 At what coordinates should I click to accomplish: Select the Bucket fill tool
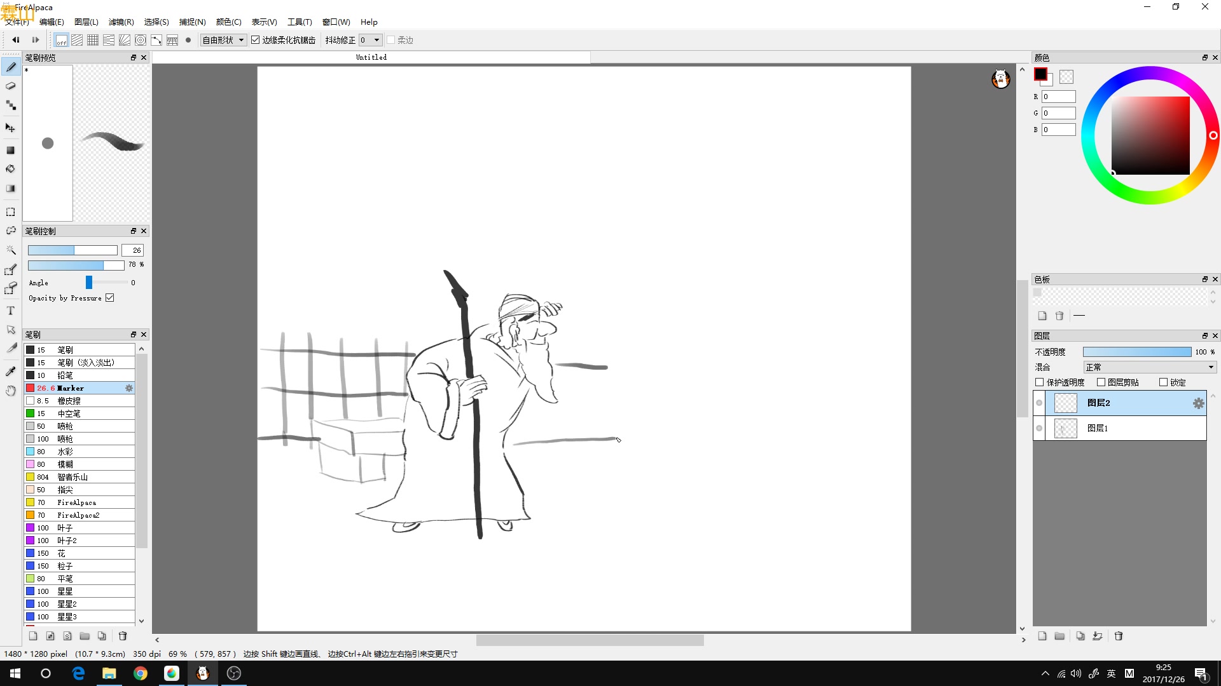(x=11, y=169)
